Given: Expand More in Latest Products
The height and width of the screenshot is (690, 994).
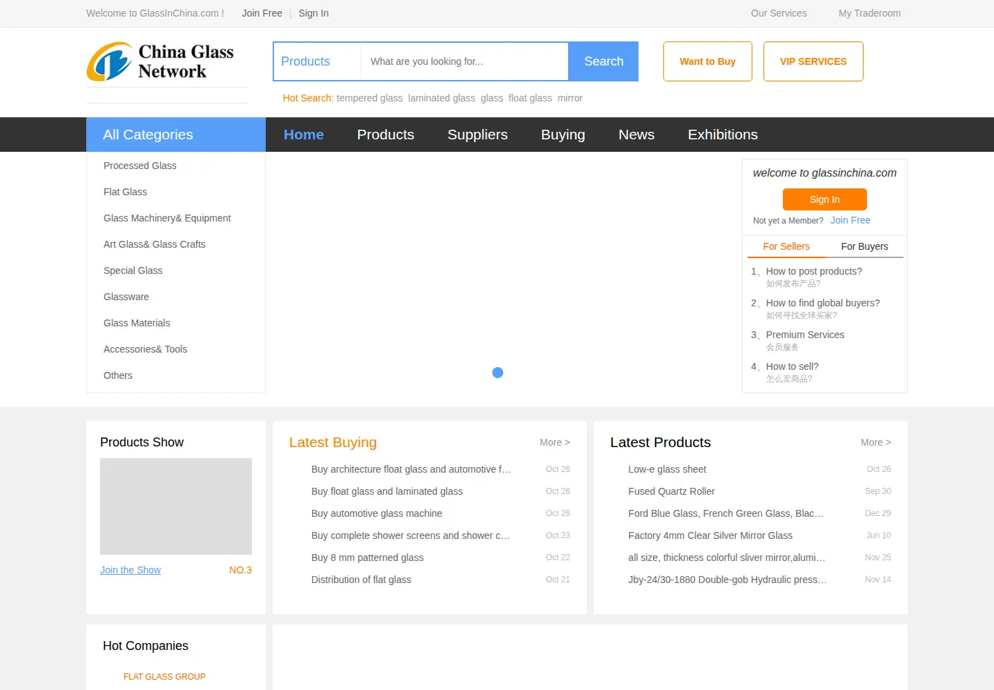Looking at the screenshot, I should (876, 442).
